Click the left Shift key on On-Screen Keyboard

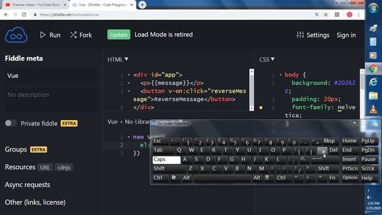point(170,168)
